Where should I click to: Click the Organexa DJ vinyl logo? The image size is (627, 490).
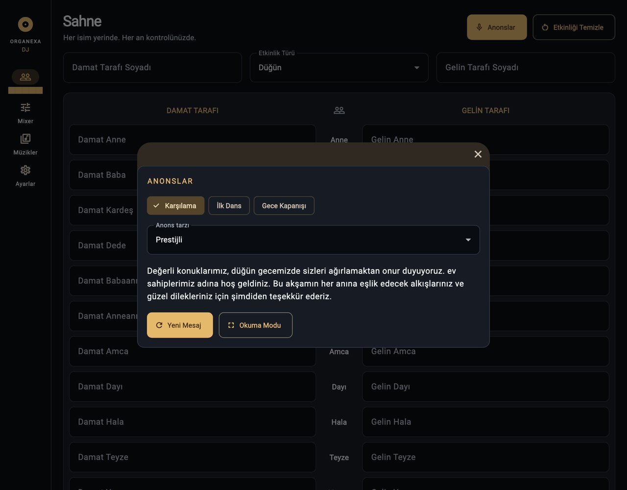[x=25, y=24]
